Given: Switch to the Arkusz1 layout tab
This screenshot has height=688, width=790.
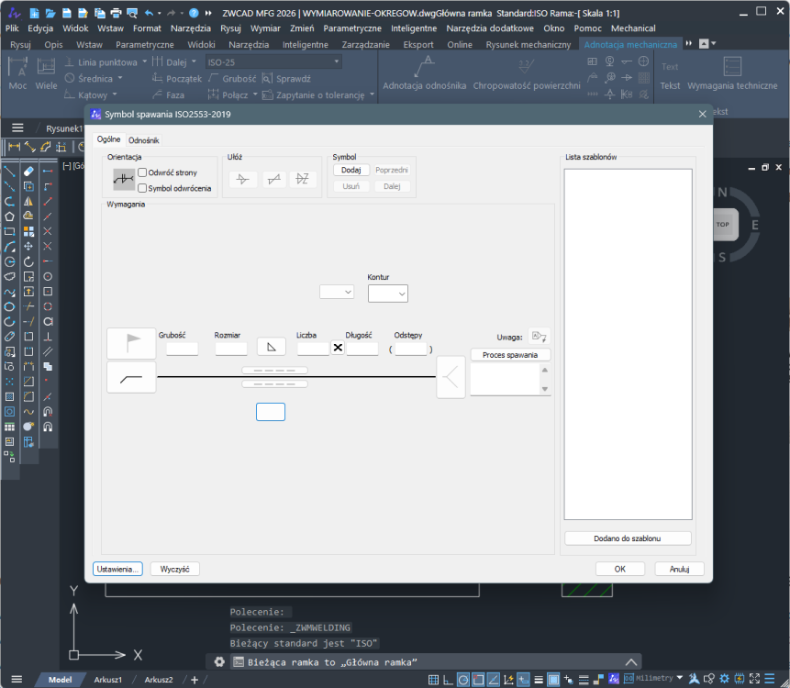Looking at the screenshot, I should click(x=108, y=680).
